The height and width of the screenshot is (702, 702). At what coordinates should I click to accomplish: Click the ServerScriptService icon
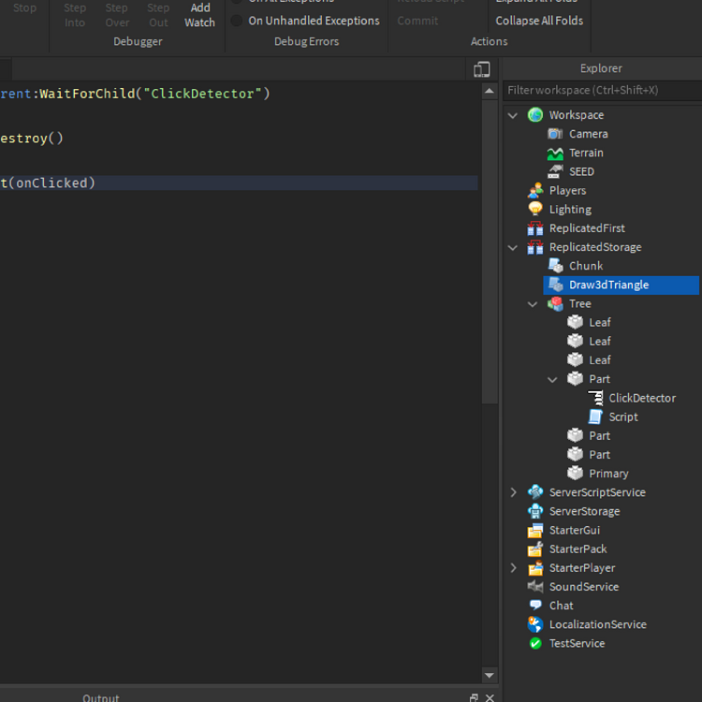(x=535, y=492)
